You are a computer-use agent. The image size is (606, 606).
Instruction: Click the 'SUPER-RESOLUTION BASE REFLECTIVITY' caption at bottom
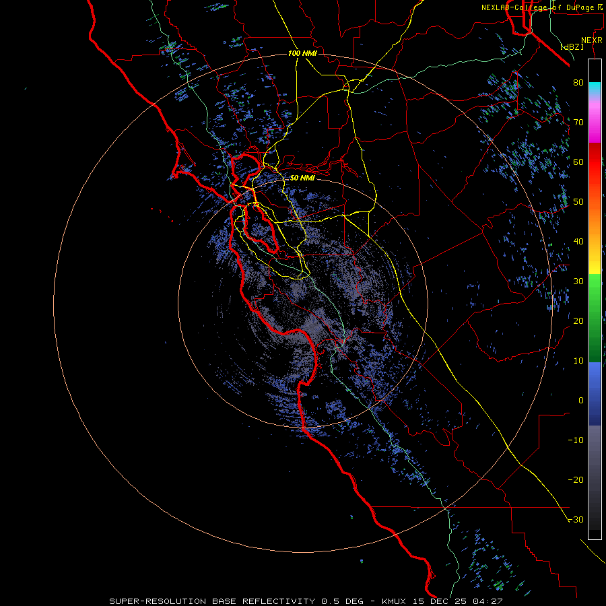click(x=212, y=601)
